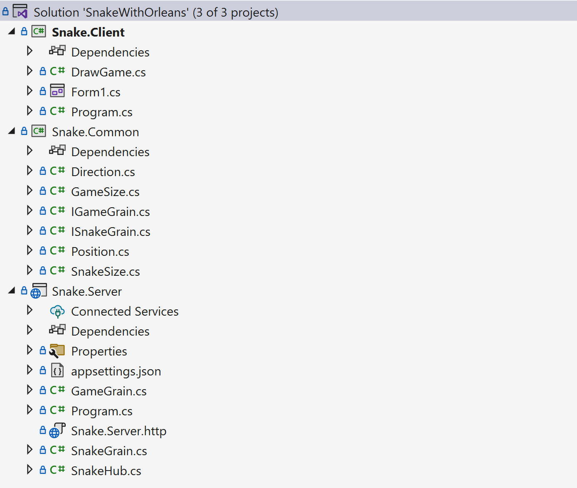Collapse the Snake.Client project node
This screenshot has height=488, width=577.
pos(12,31)
